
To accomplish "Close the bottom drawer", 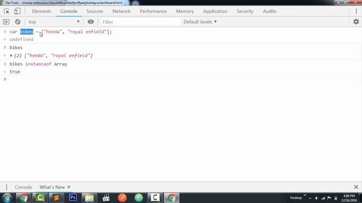I will (356, 187).
